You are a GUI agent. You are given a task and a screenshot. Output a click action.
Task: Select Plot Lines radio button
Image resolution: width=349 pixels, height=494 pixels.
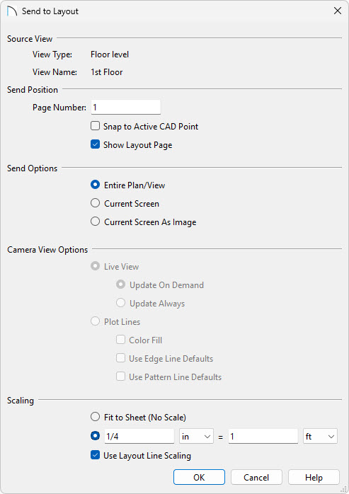tap(95, 321)
